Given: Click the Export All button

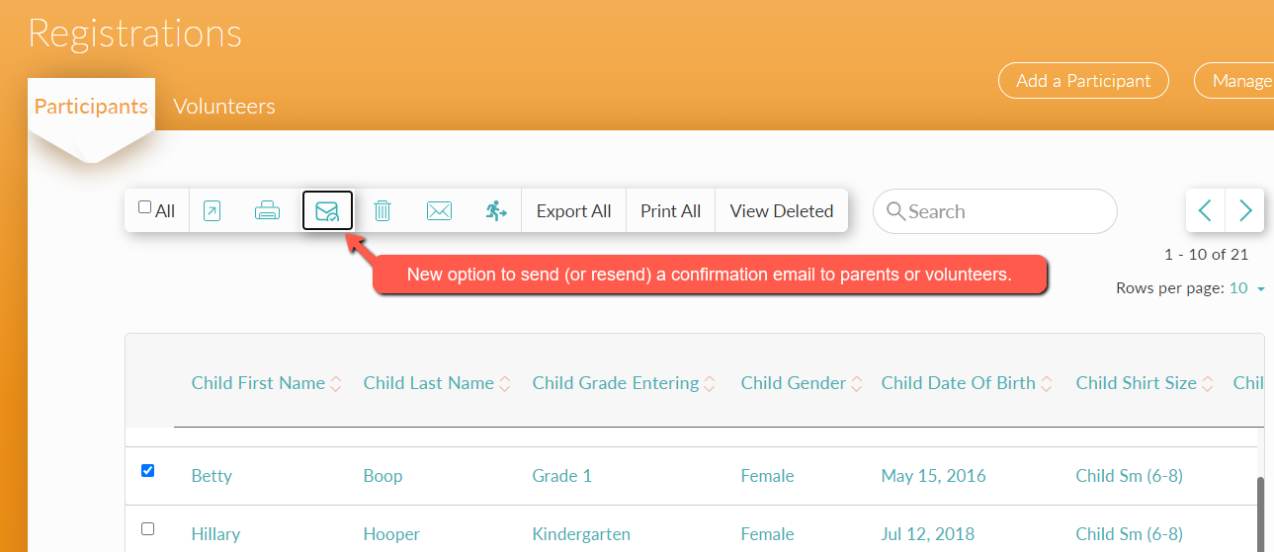Looking at the screenshot, I should click(574, 210).
